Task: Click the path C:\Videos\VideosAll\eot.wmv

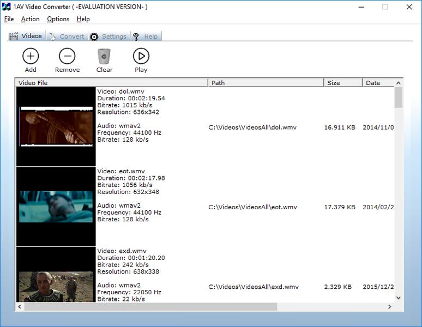Action: click(252, 207)
